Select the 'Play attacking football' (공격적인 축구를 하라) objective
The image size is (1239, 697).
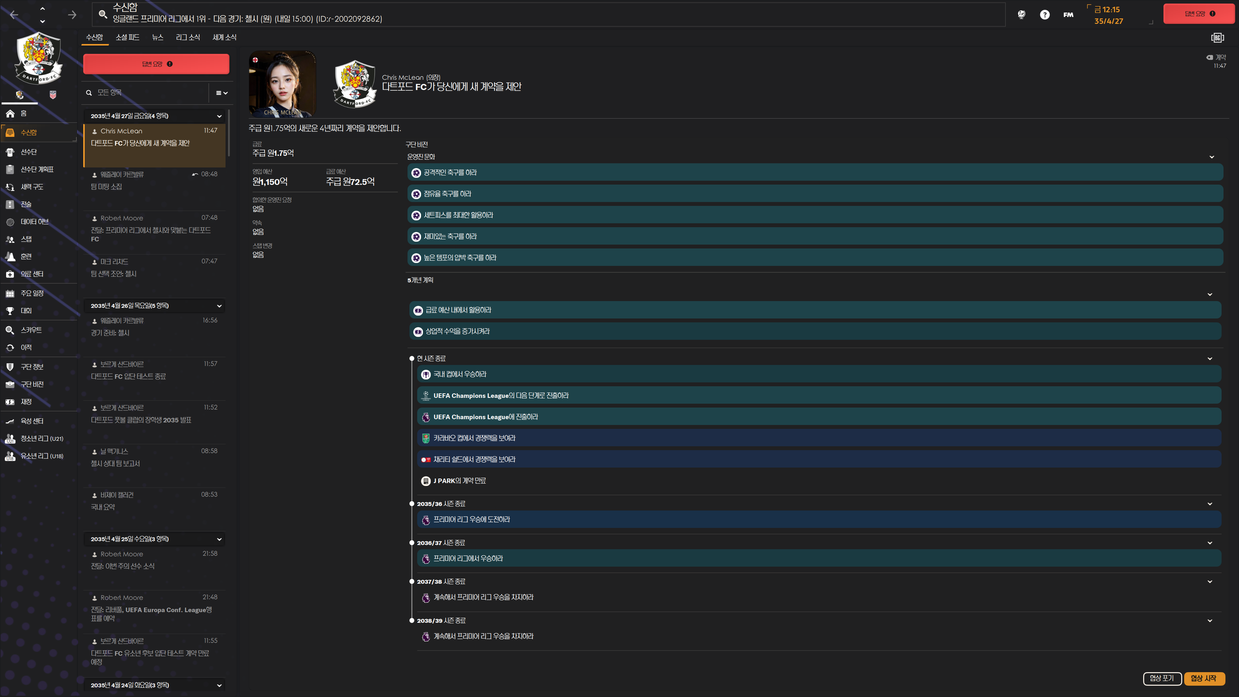pyautogui.click(x=815, y=173)
